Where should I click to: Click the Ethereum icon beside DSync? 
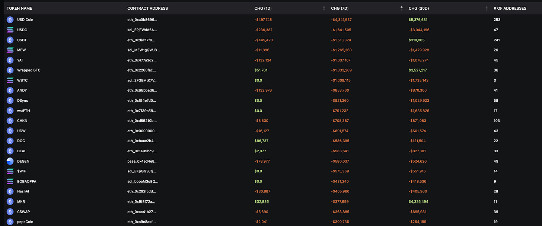pos(10,101)
